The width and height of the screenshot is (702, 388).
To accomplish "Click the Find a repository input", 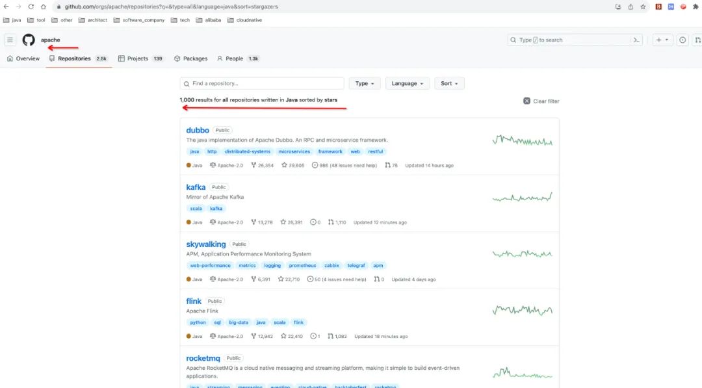I will point(262,83).
